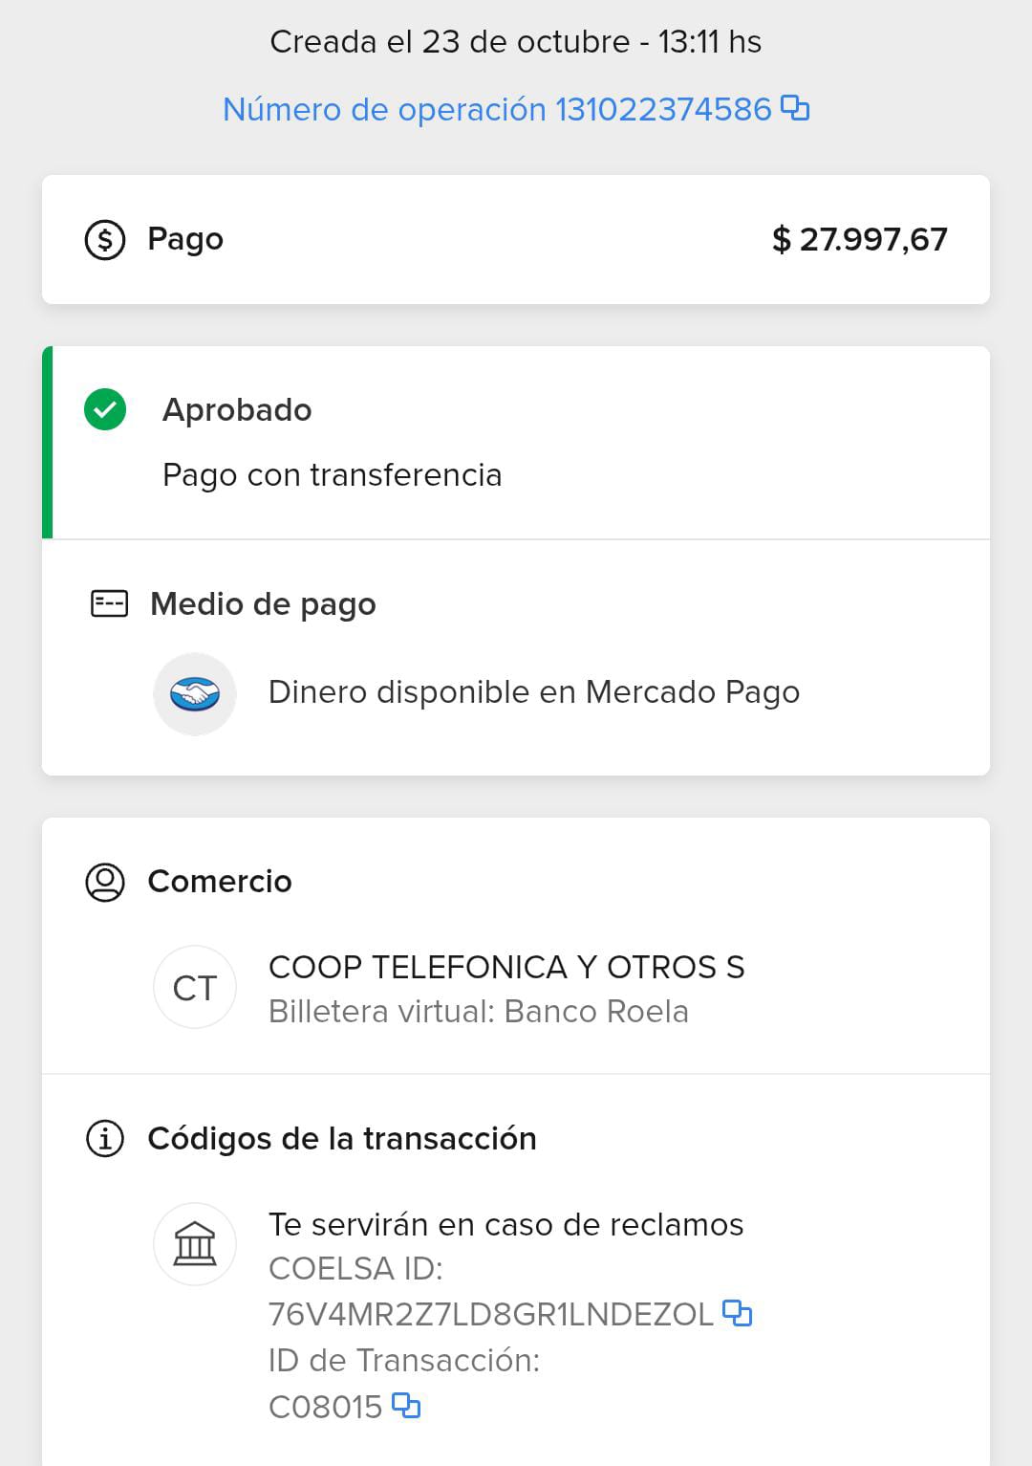Copy the COELSA ID code
This screenshot has height=1466, width=1032.
737,1313
